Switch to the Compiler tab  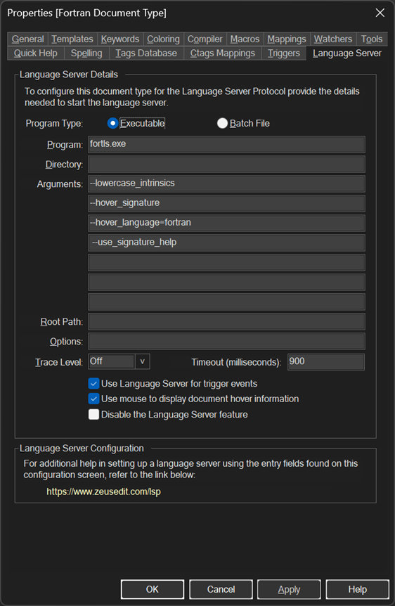coord(205,39)
